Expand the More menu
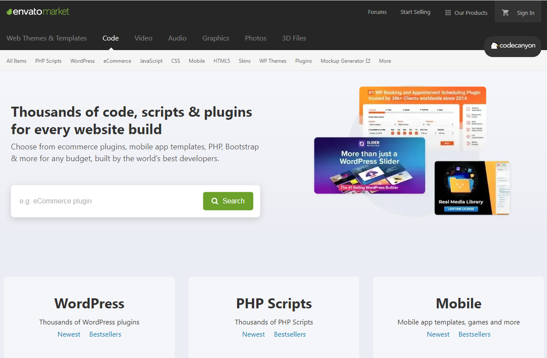Screen dimensions: 547x358 [x=385, y=61]
